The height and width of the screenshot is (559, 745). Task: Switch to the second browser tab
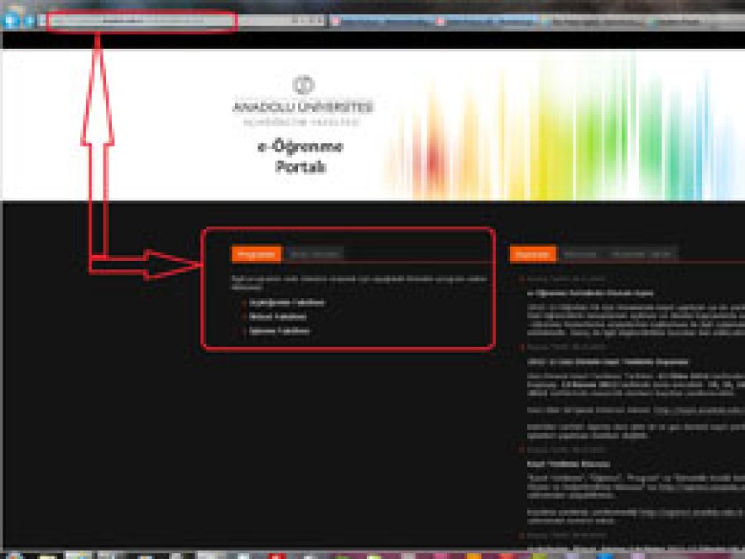coord(488,22)
